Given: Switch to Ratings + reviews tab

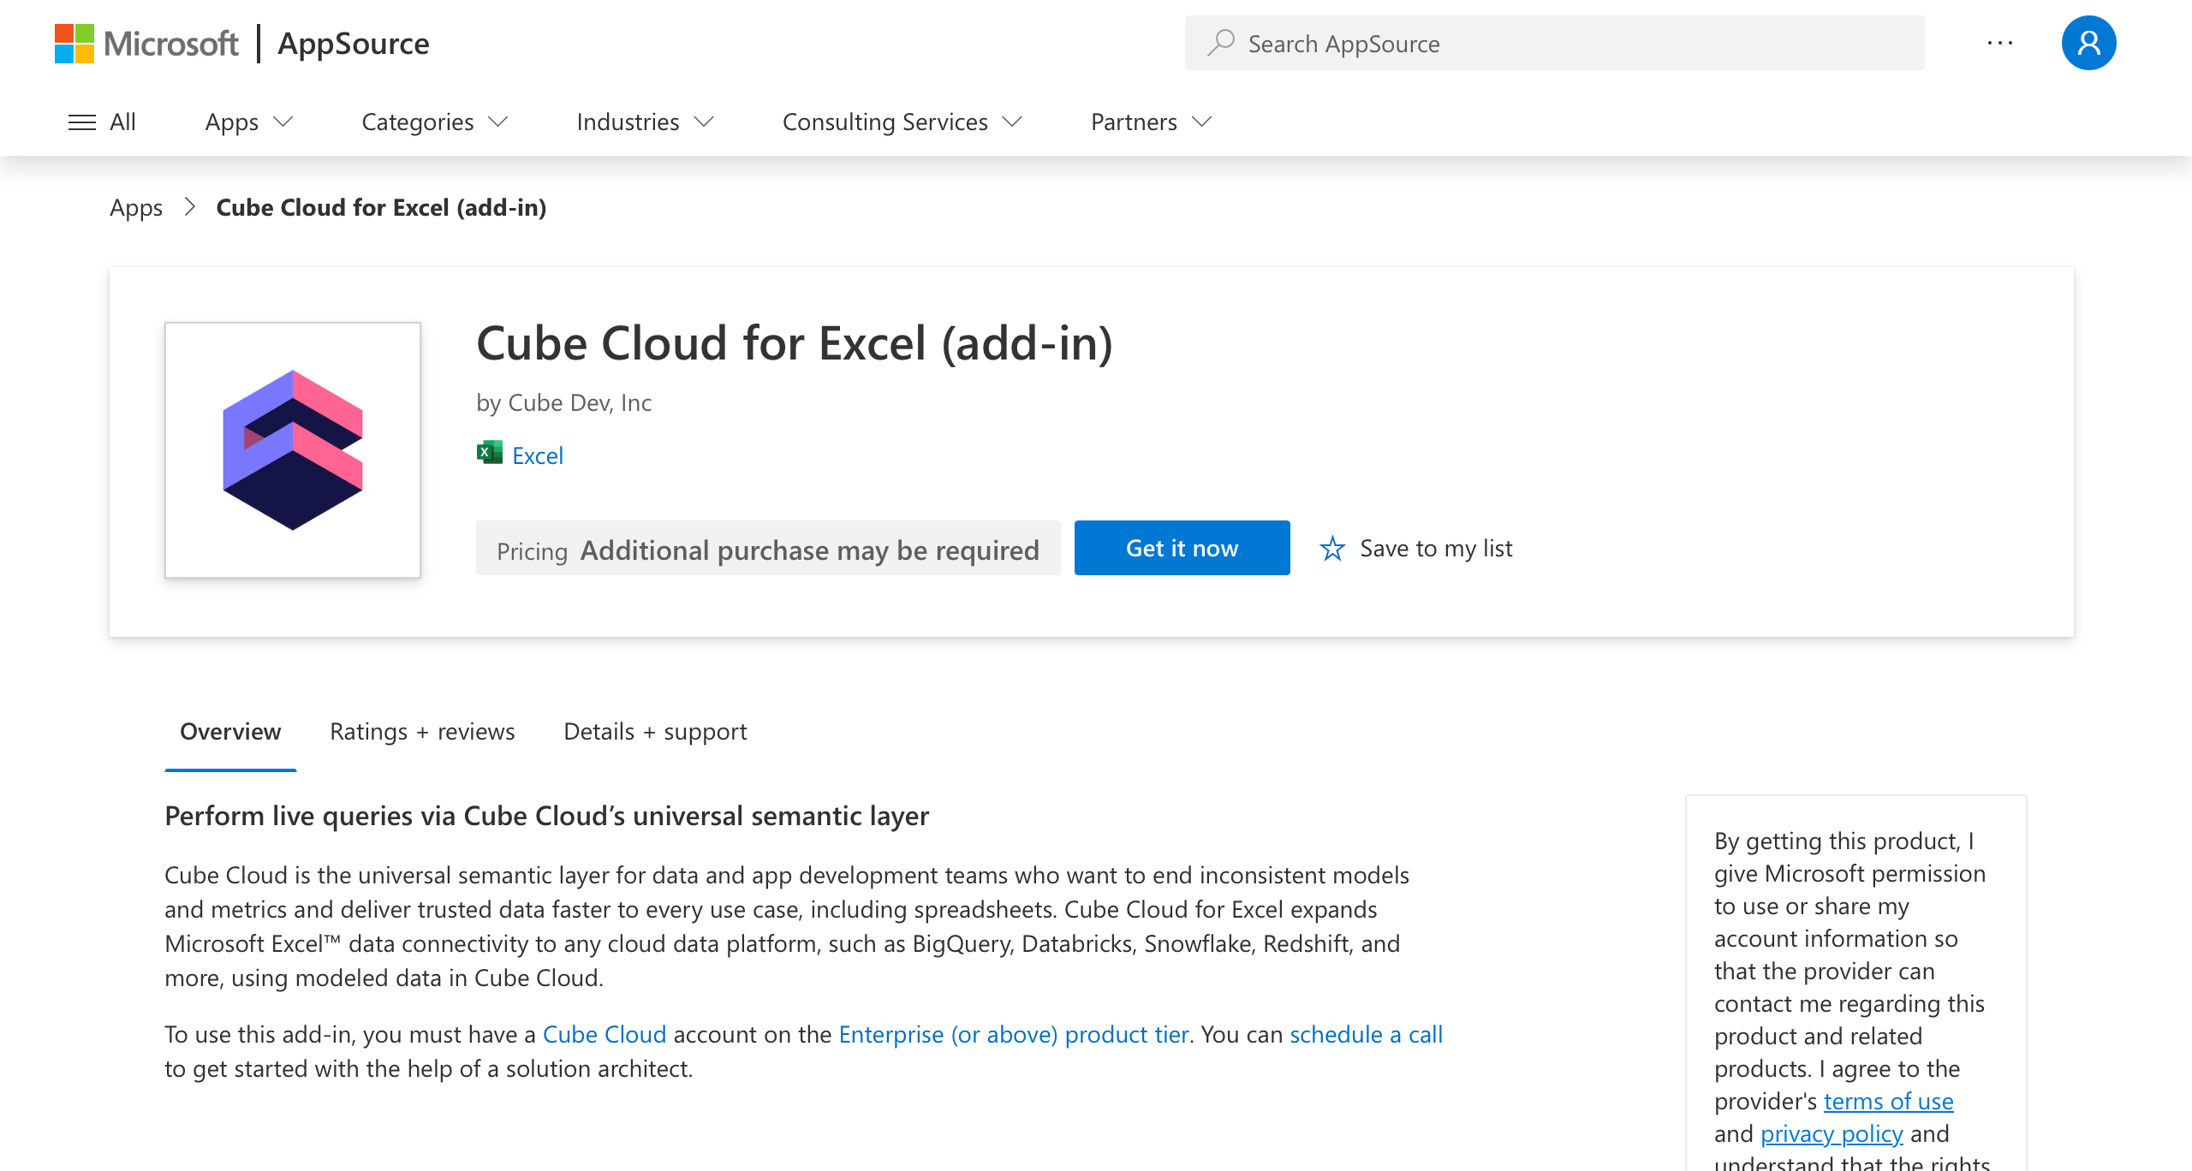Looking at the screenshot, I should pos(422,732).
